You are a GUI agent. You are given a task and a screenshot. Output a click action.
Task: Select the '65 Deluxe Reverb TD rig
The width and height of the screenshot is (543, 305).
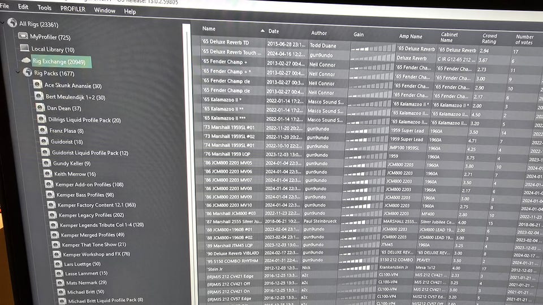tap(226, 42)
